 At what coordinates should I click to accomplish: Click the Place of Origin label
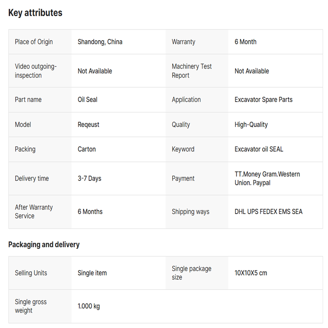point(34,42)
